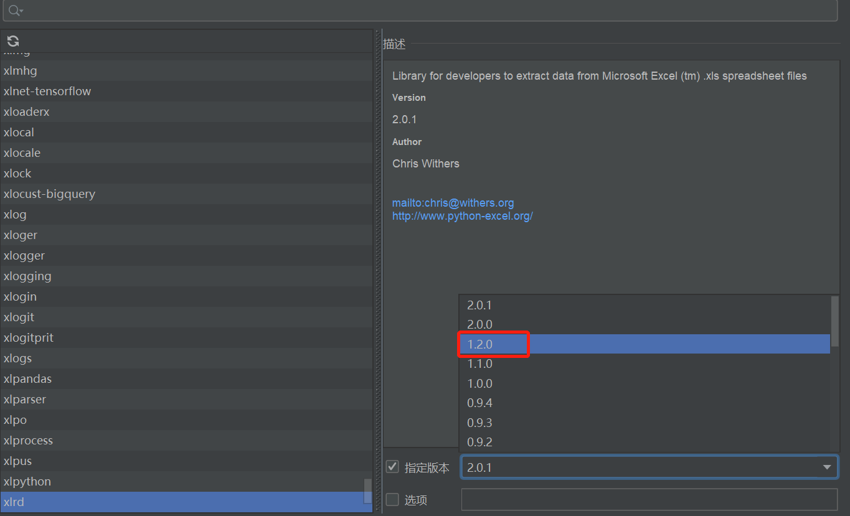Select xlnet-tensorflow package
The width and height of the screenshot is (850, 516).
[186, 91]
